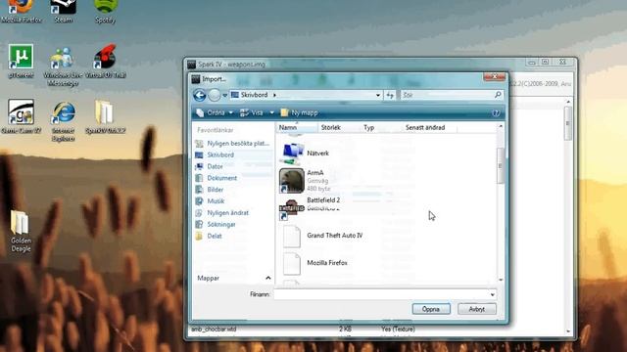The height and width of the screenshot is (352, 627).
Task: Open recent locations dropdown arrow
Action: (x=224, y=96)
